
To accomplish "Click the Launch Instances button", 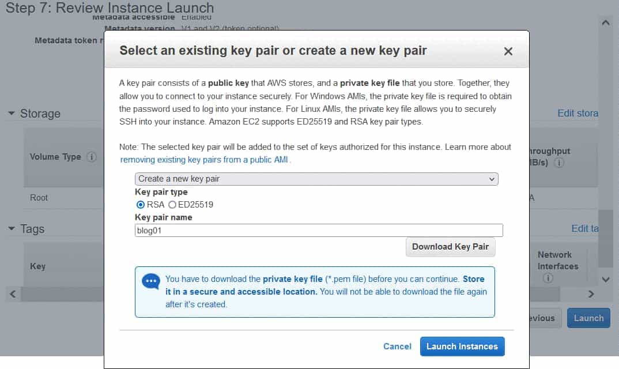I will (462, 346).
